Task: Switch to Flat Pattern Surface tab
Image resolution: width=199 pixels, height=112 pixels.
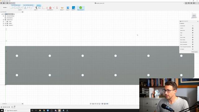Action: (28, 5)
